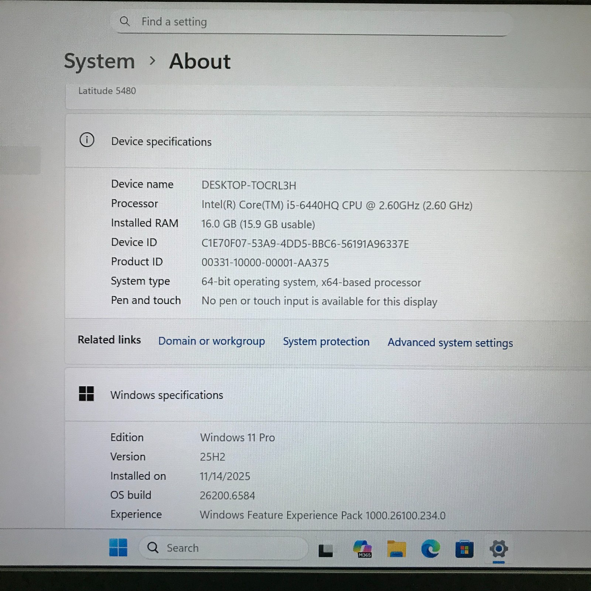Click the taskbar Search box
591x591 pixels.
223,548
